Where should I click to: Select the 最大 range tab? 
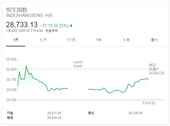coord(154,40)
